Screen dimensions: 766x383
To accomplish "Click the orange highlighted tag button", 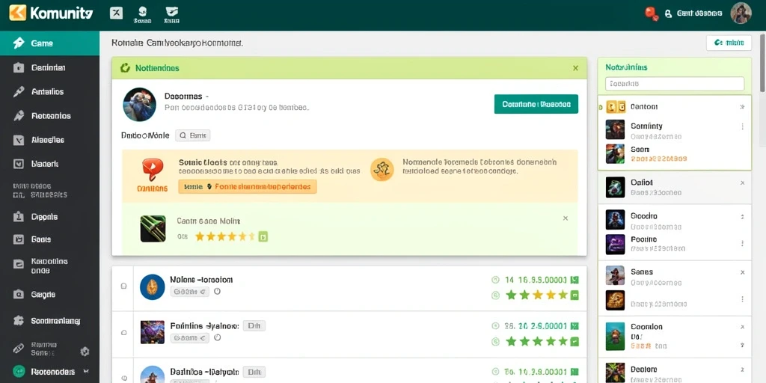I will click(247, 186).
